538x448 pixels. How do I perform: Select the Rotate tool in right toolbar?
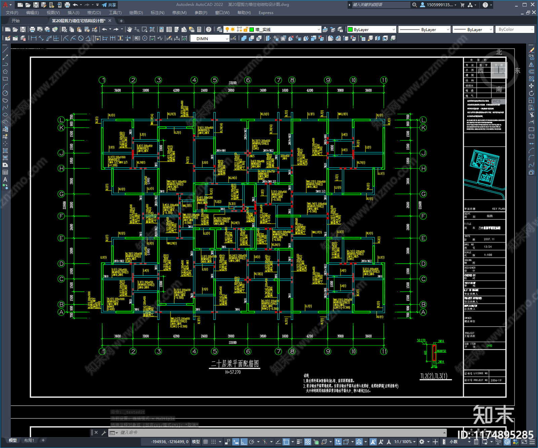click(x=531, y=93)
